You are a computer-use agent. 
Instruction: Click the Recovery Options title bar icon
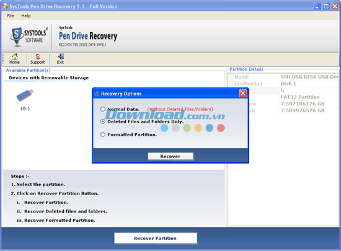pyautogui.click(x=97, y=94)
